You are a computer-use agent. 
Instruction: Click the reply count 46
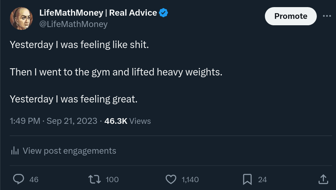(34, 180)
